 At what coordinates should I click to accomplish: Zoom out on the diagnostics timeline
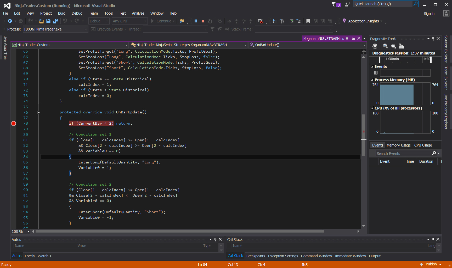pos(393,46)
